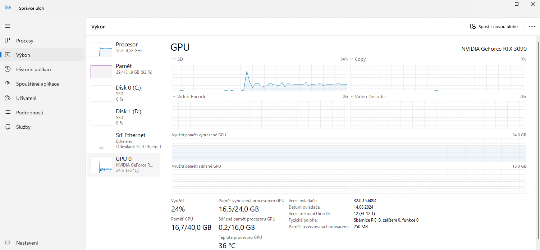Select the Procesor performance item

pyautogui.click(x=124, y=48)
